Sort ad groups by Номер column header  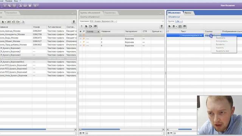pos(93,31)
